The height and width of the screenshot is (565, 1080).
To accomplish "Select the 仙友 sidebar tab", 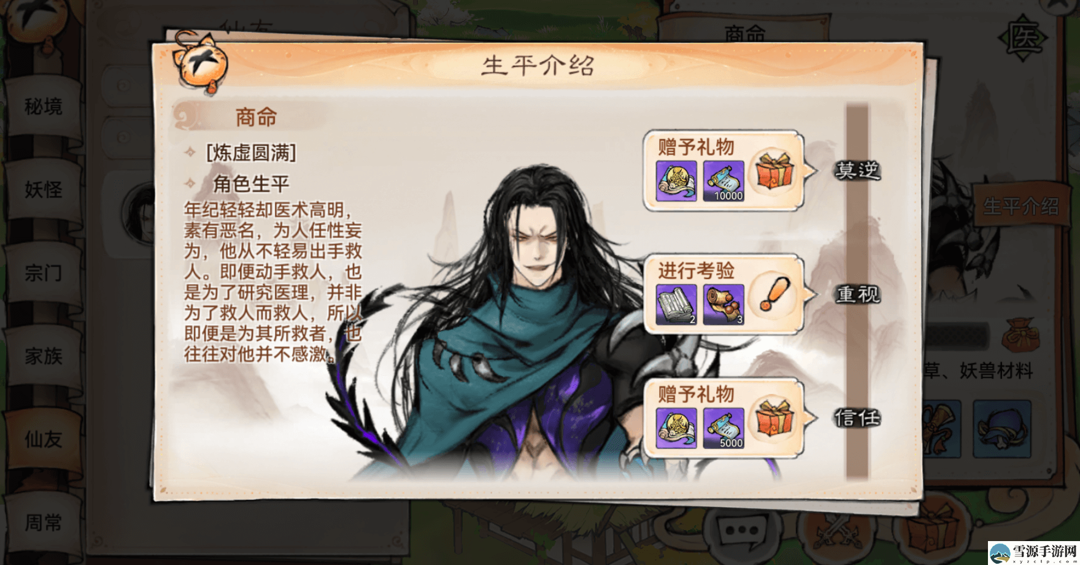I will [x=44, y=439].
